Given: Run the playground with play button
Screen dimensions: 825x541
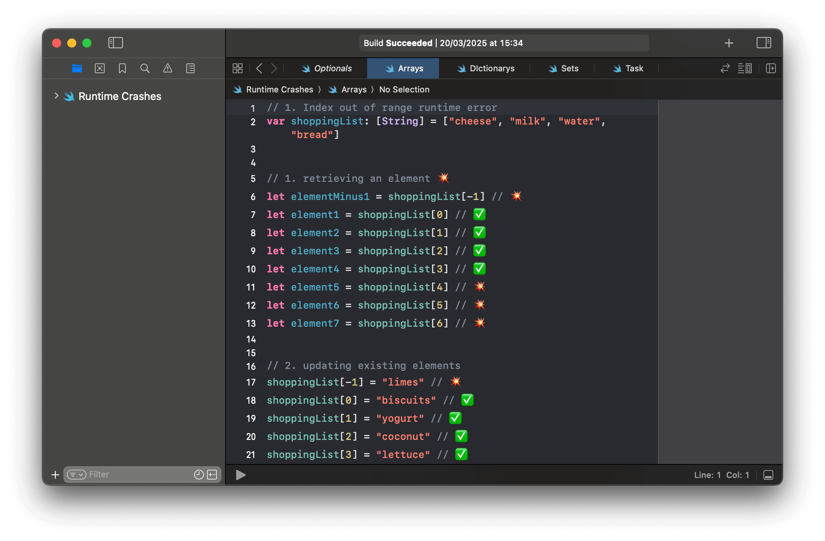Looking at the screenshot, I should pos(241,475).
